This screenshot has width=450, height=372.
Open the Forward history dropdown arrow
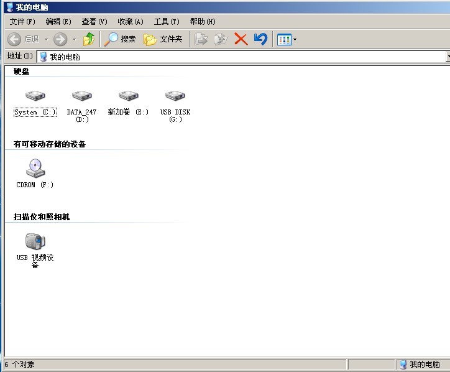click(75, 39)
